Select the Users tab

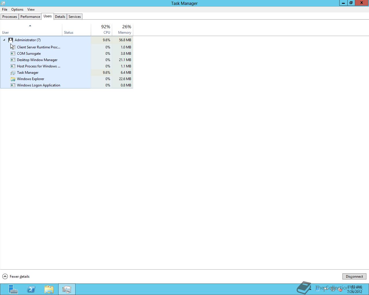point(48,16)
